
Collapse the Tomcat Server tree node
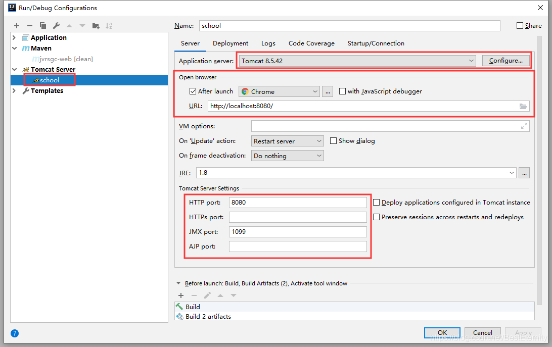pyautogui.click(x=14, y=69)
